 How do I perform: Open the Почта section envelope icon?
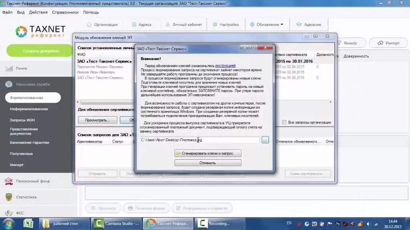coord(9,68)
